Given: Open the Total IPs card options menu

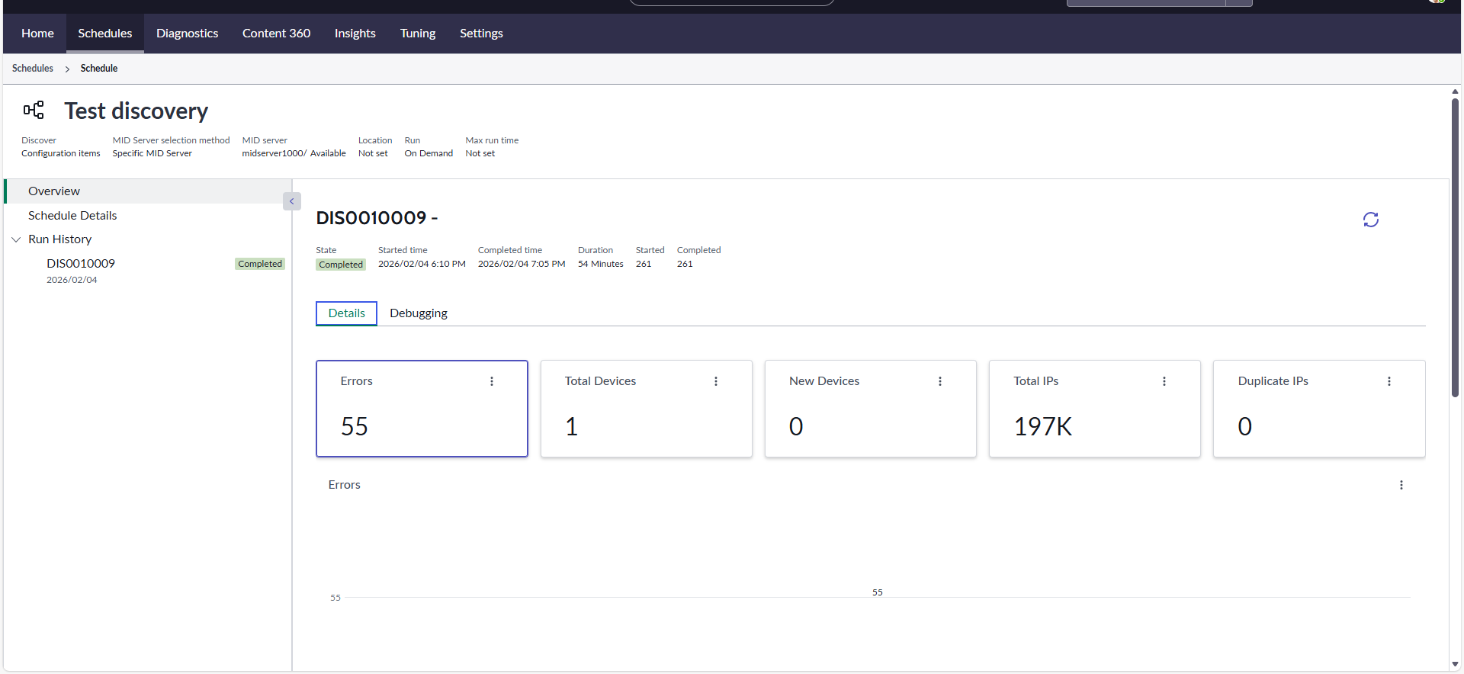Looking at the screenshot, I should (1164, 381).
